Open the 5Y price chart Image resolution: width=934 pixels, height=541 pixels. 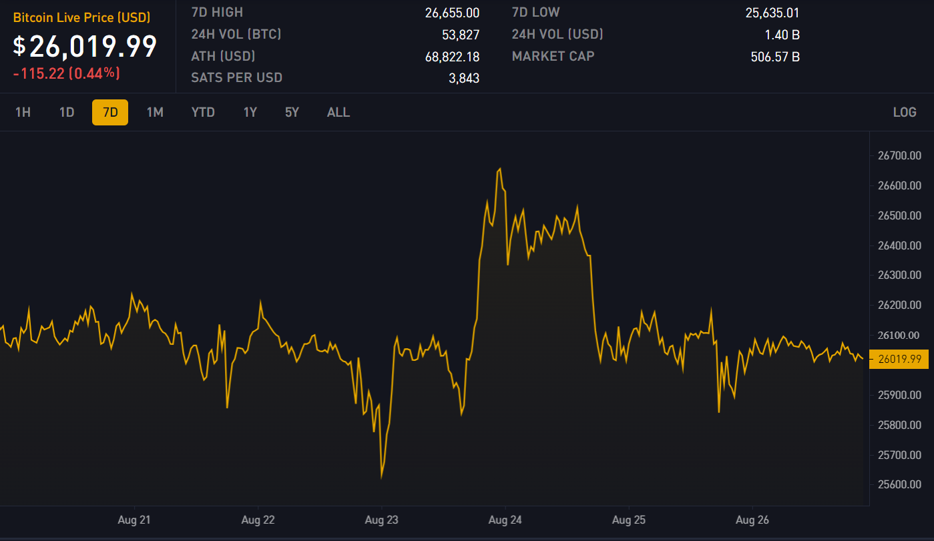292,112
